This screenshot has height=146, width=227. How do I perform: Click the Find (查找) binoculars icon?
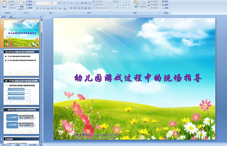163,1
